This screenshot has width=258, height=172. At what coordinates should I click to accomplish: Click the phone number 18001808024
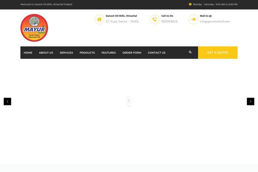[169, 21]
